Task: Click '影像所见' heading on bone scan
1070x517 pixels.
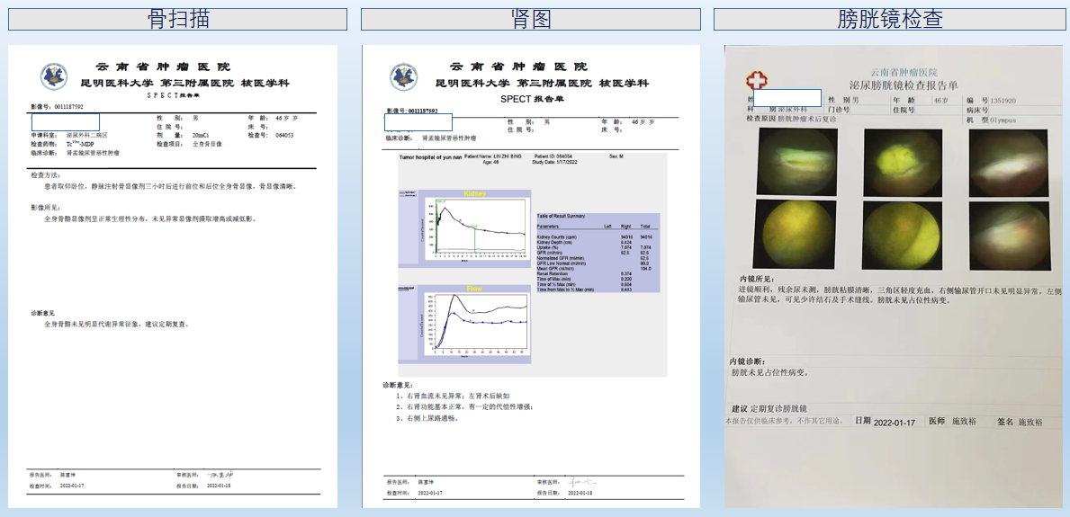Action: tap(44, 208)
